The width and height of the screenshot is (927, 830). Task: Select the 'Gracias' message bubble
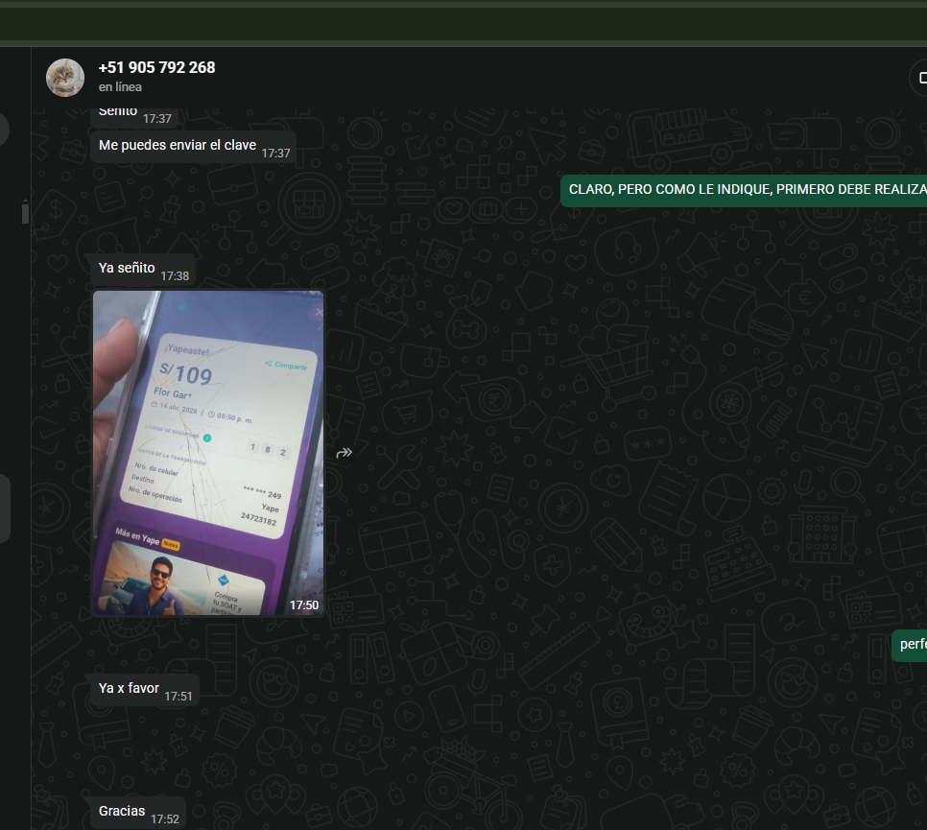(x=122, y=812)
